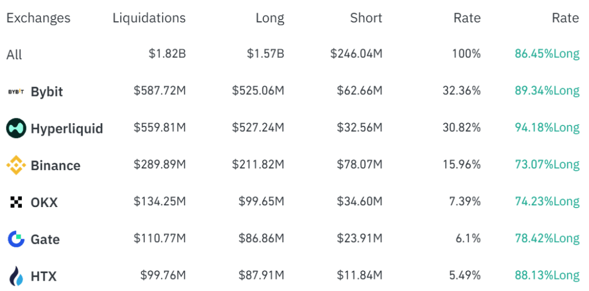Click Hyperliquid's 94.18%Long rate value
589x291 pixels.
pyautogui.click(x=546, y=128)
